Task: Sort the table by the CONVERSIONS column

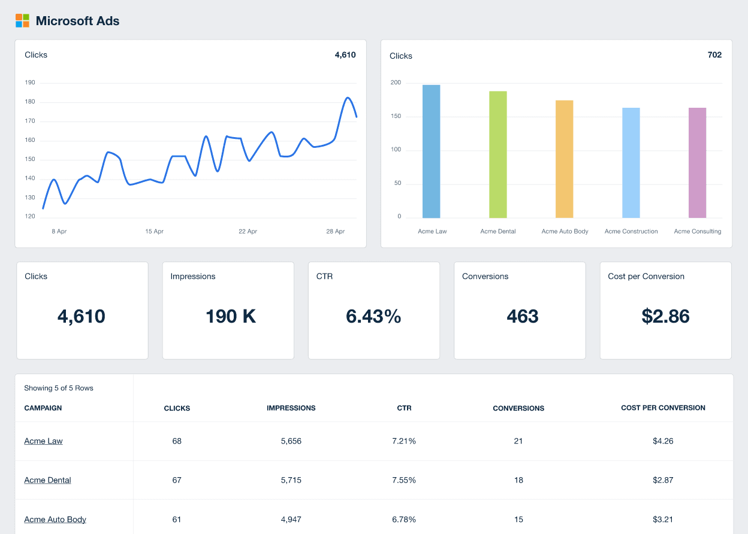Action: tap(518, 408)
